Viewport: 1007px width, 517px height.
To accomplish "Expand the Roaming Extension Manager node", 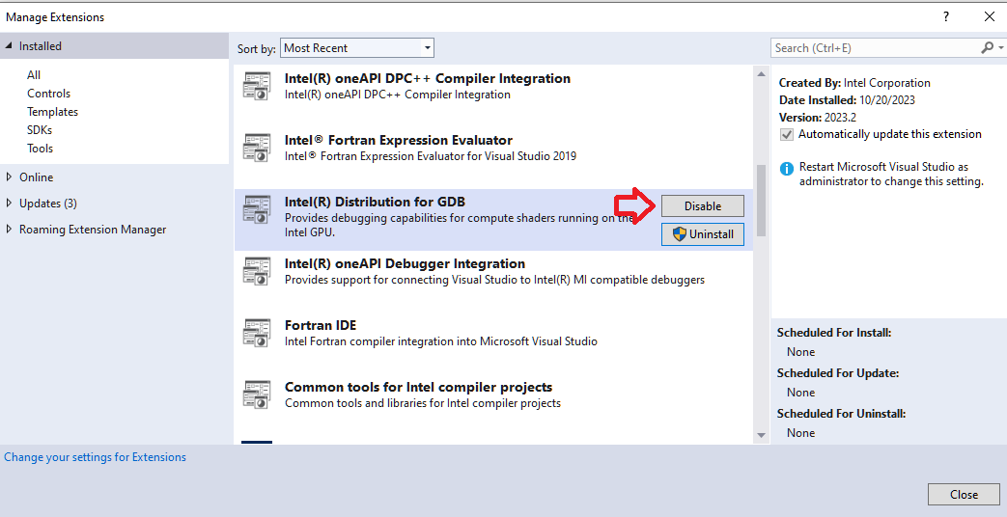I will pos(10,230).
